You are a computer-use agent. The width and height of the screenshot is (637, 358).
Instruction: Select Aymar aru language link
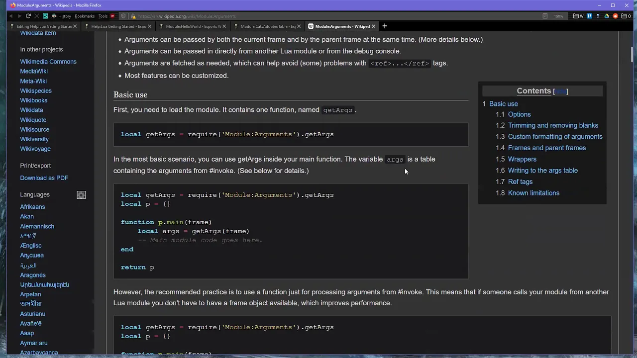point(34,343)
